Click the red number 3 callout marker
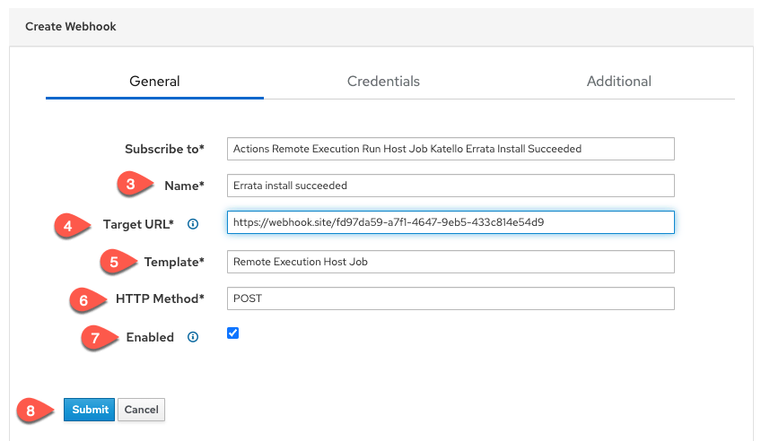 click(x=132, y=185)
